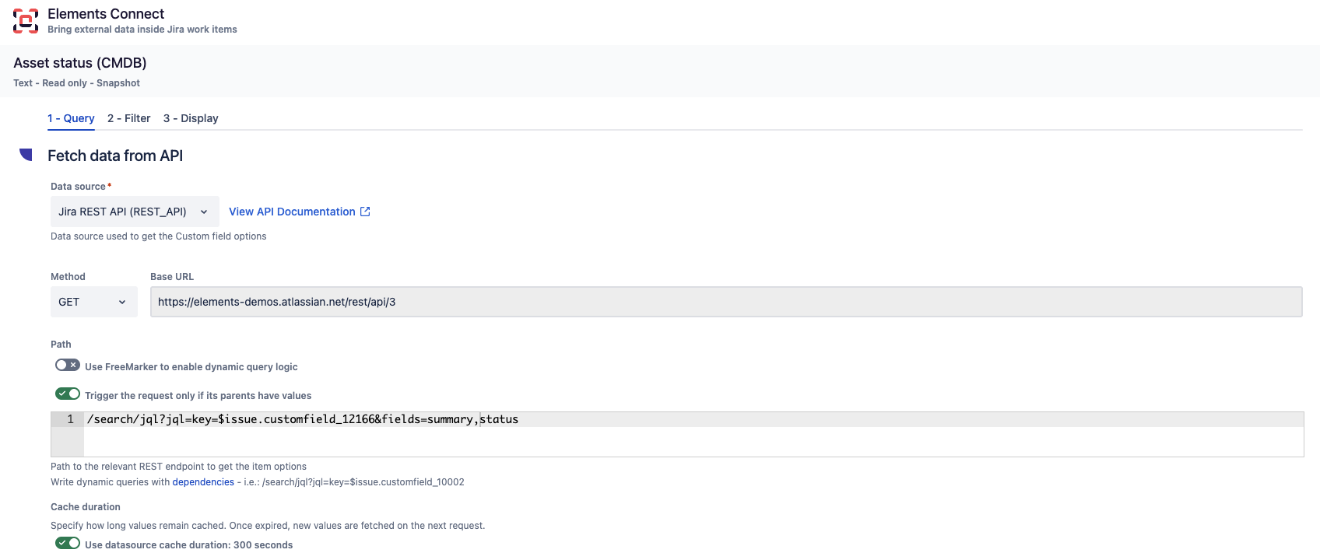The width and height of the screenshot is (1320, 560).
Task: Click the Elements Connect title text
Action: pos(106,14)
